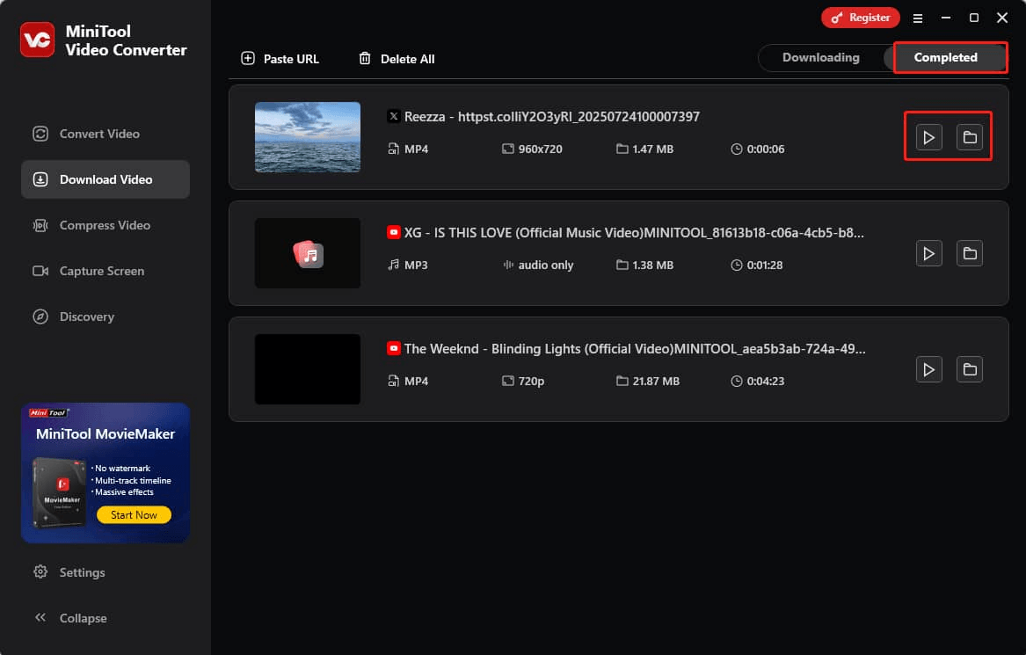Click the ocean thumbnail of Reezza video
This screenshot has width=1026, height=655.
point(308,137)
